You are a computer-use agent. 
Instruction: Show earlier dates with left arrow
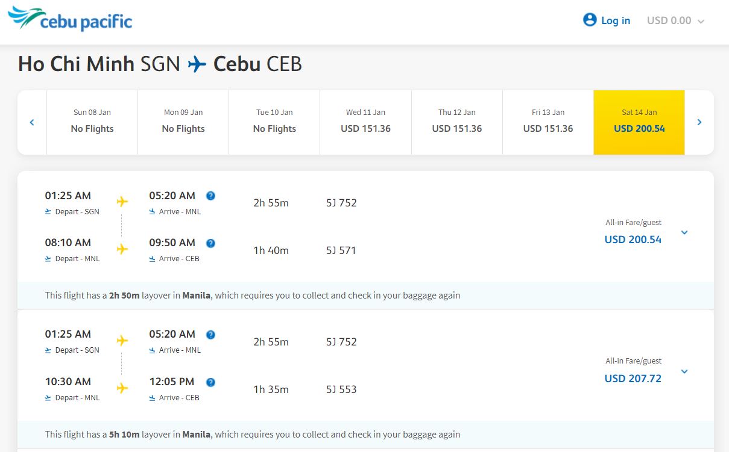(32, 122)
